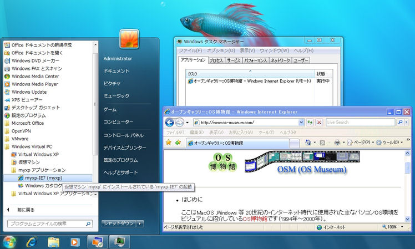
Task: Open the Favorites Center star icon
Action: [x=168, y=143]
